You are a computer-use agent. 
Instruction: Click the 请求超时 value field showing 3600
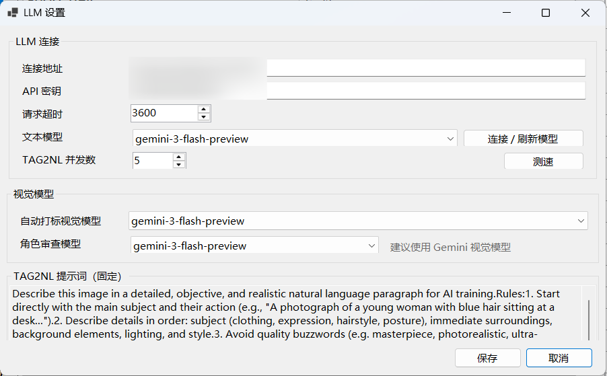coord(164,113)
